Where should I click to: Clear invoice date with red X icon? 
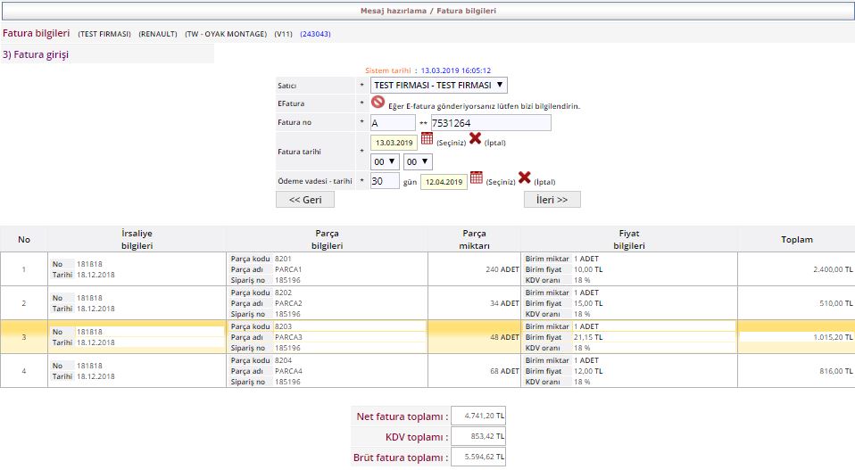pos(476,138)
